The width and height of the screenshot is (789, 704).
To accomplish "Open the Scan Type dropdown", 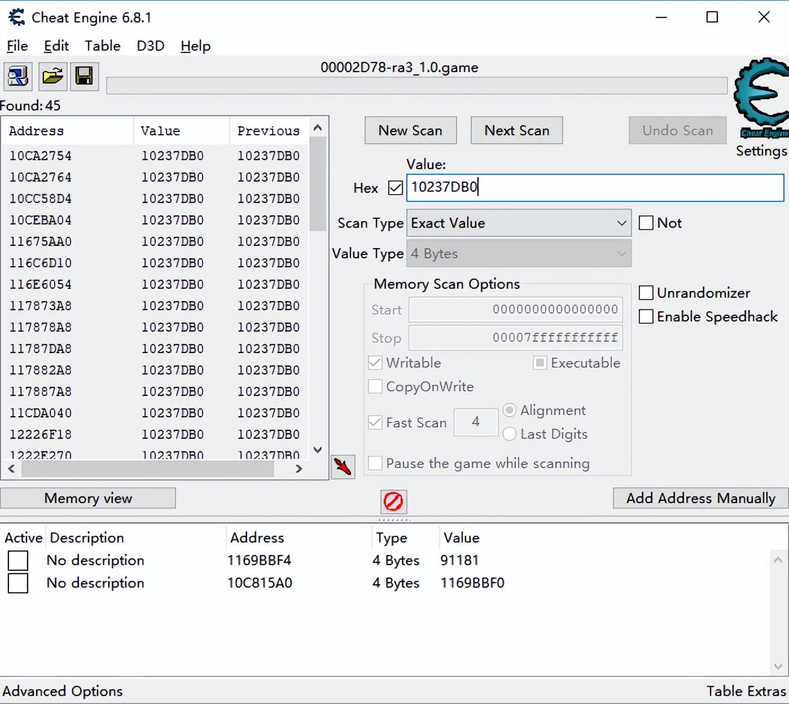I will point(519,223).
